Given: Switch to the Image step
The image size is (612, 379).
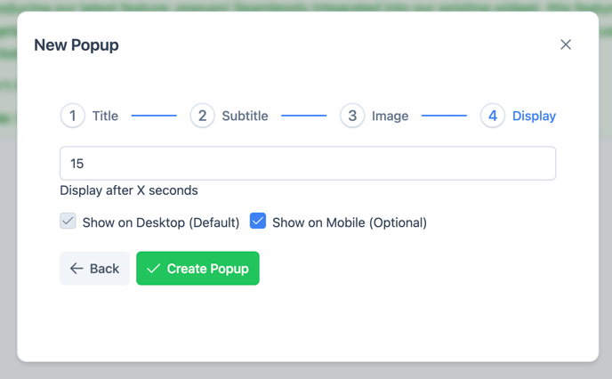Looking at the screenshot, I should [x=390, y=116].
